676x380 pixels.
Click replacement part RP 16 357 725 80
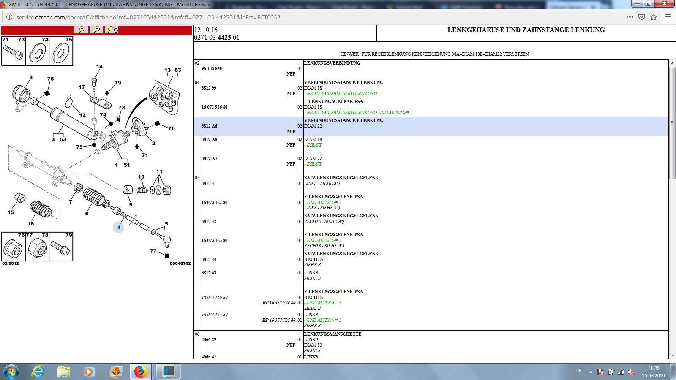[279, 320]
